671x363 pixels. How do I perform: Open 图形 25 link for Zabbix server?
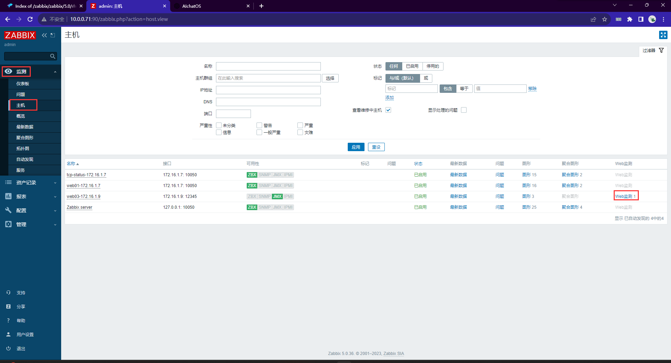[529, 207]
